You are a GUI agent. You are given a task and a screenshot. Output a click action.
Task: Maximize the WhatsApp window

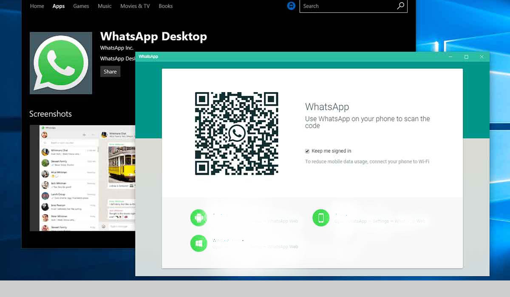click(466, 57)
